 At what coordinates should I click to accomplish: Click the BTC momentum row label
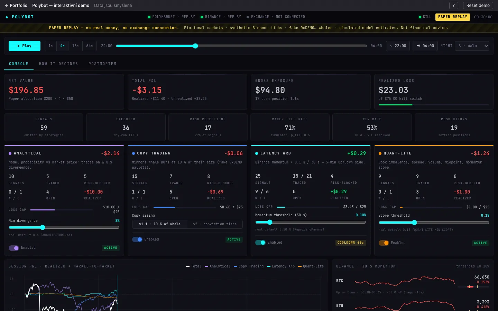coord(340,281)
